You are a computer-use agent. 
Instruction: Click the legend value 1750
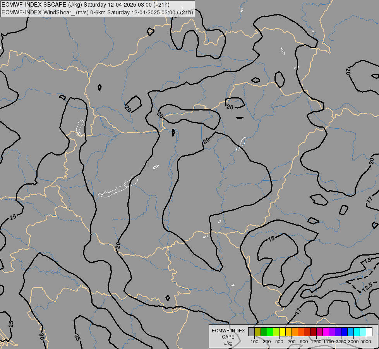tap(329, 342)
